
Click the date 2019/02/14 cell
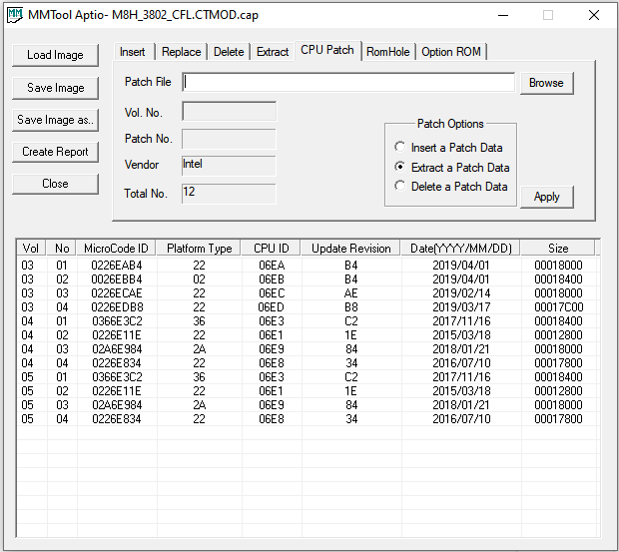tap(461, 293)
